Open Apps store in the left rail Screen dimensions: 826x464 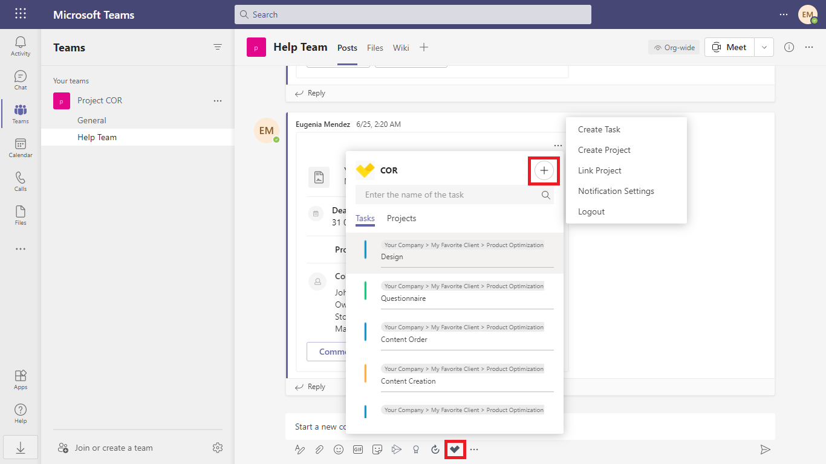point(21,379)
